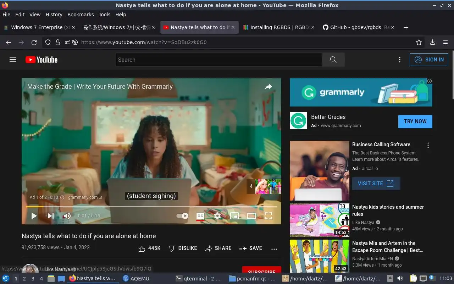
Task: Open the application launcher menu
Action: pyautogui.click(x=6, y=279)
